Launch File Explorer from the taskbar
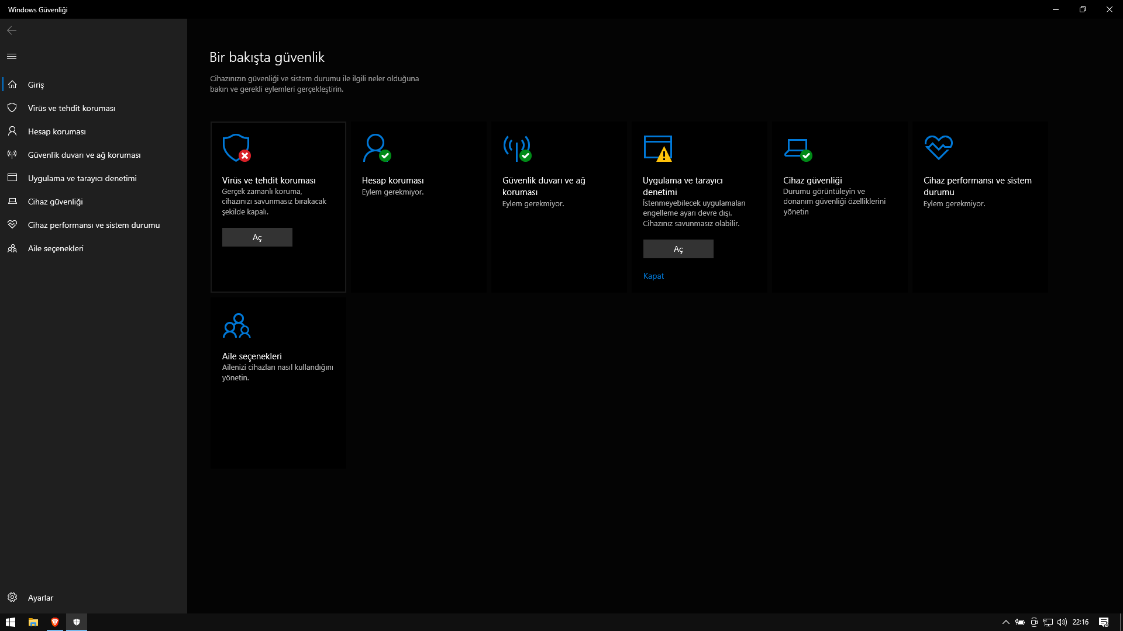1123x631 pixels. tap(33, 622)
